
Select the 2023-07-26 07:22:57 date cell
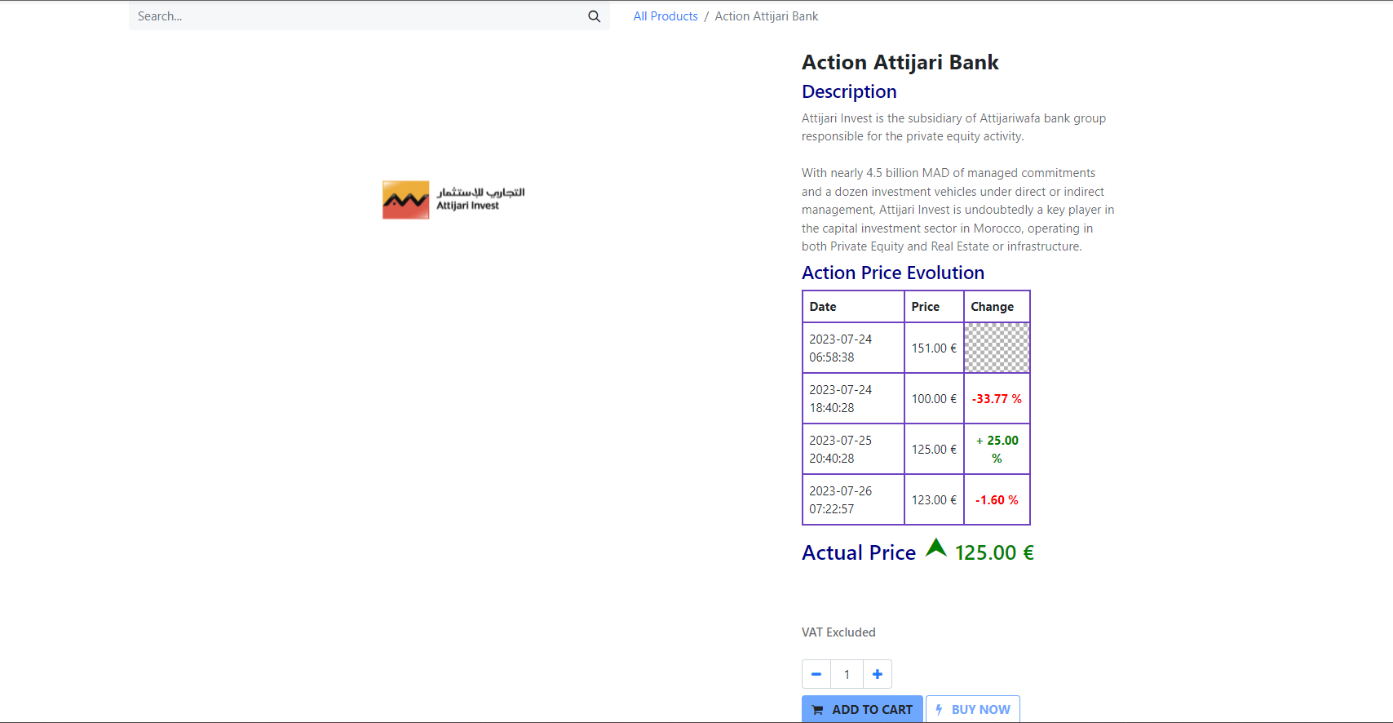(x=853, y=499)
